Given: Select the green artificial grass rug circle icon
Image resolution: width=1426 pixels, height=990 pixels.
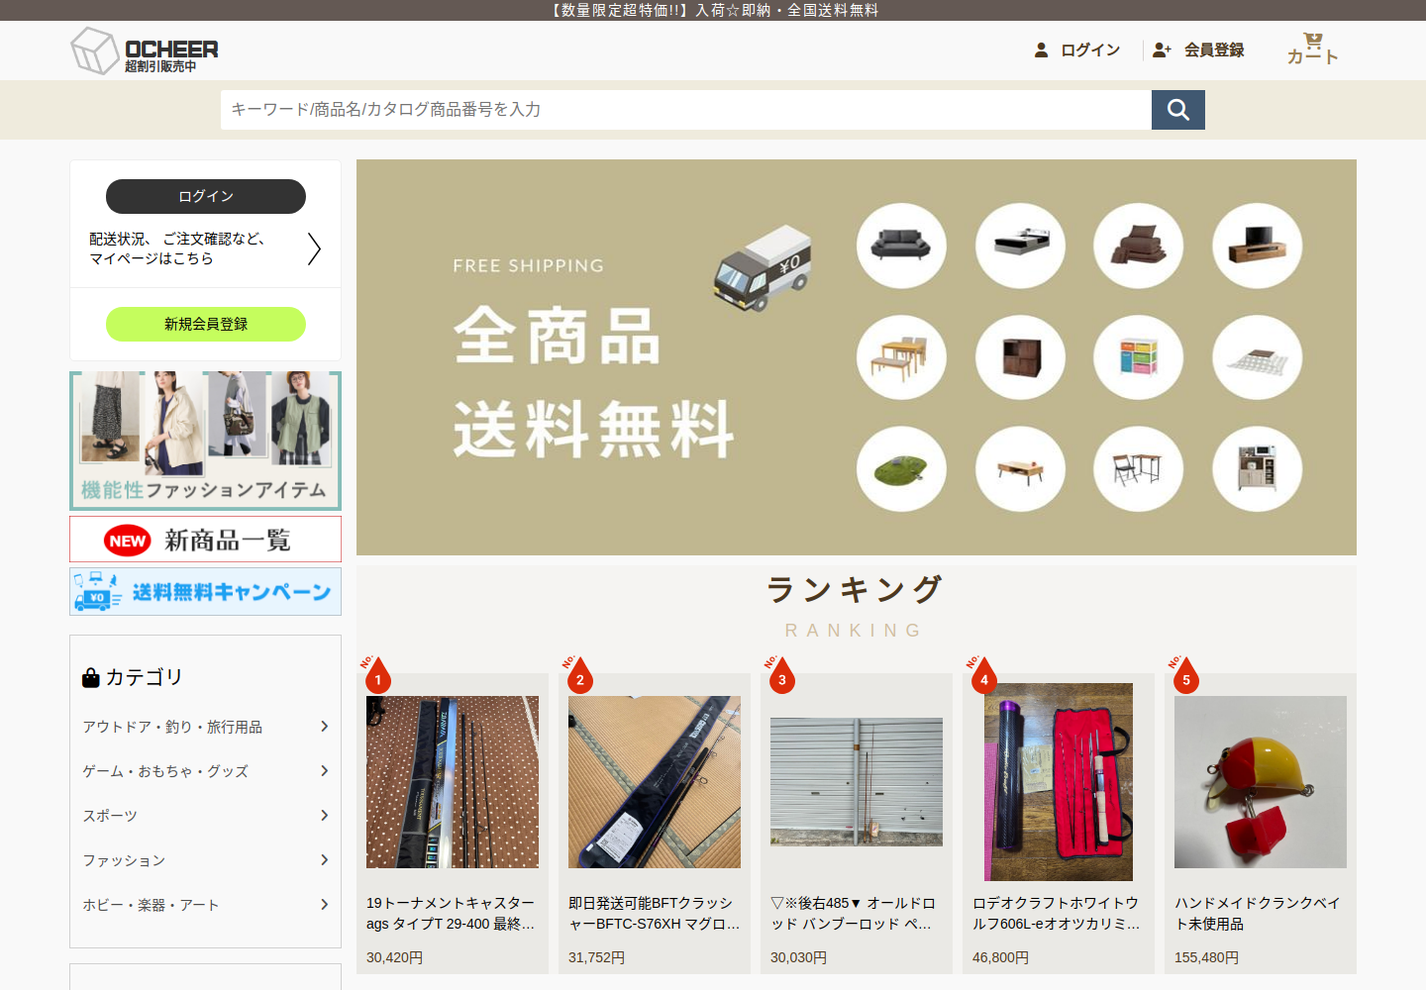Looking at the screenshot, I should (x=901, y=469).
